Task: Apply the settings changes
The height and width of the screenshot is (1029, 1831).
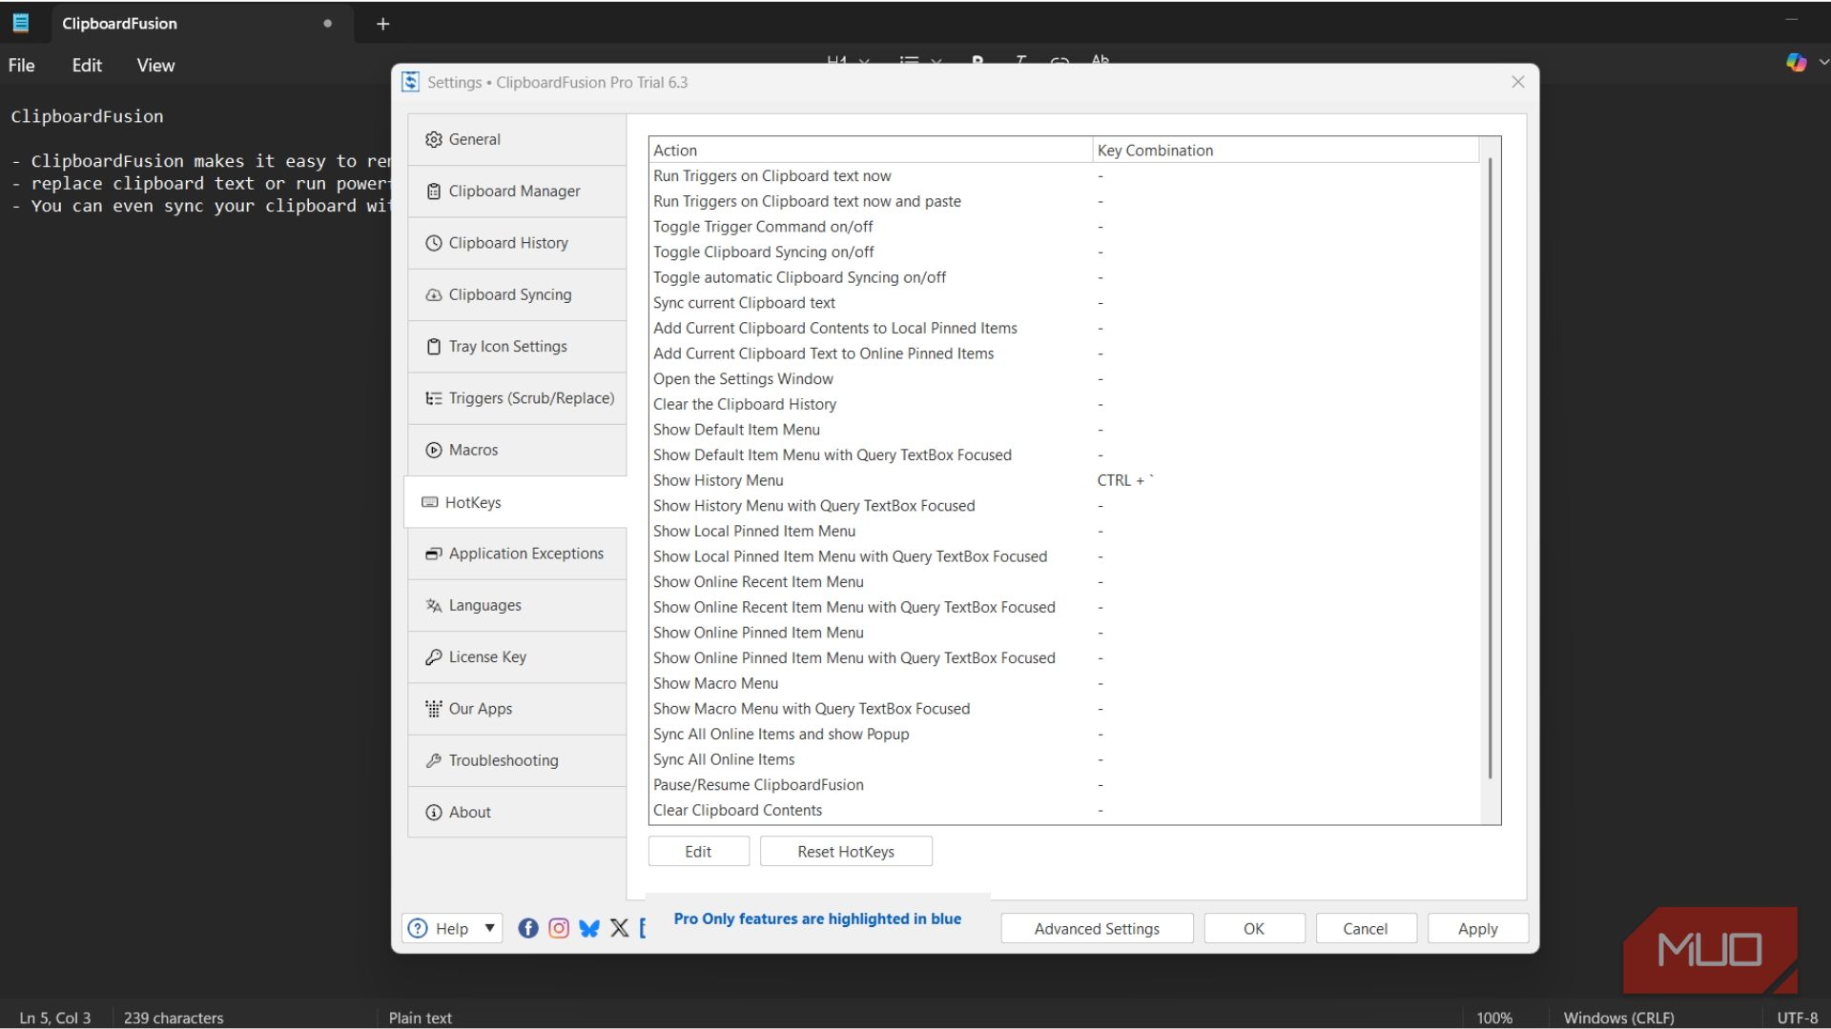Action: click(1478, 929)
